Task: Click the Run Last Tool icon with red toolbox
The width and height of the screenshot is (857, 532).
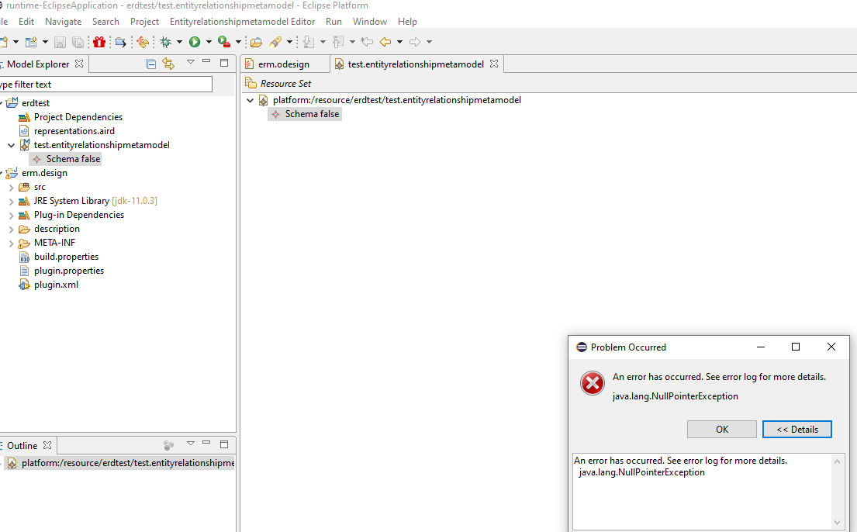Action: coord(223,42)
